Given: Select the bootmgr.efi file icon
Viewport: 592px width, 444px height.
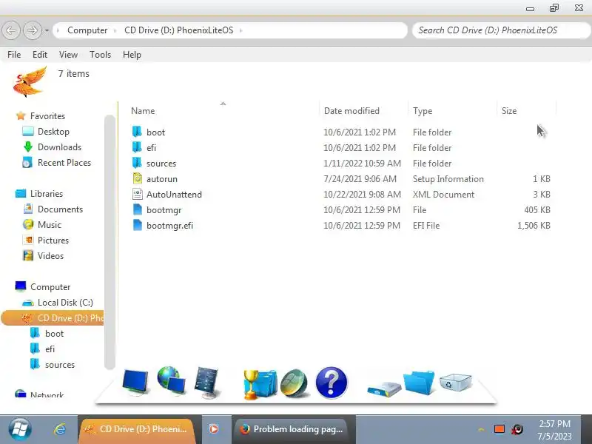Looking at the screenshot, I should [x=138, y=225].
